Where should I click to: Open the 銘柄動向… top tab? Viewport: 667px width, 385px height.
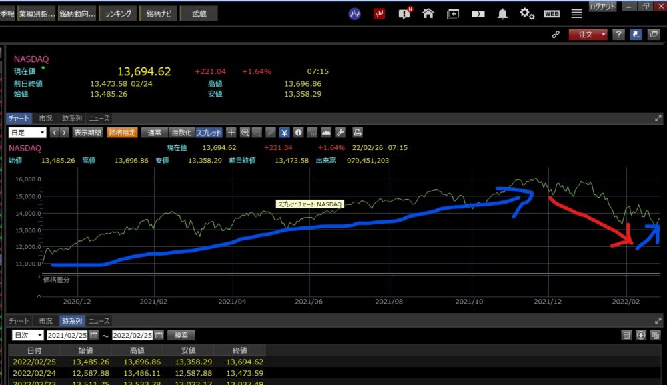77,13
